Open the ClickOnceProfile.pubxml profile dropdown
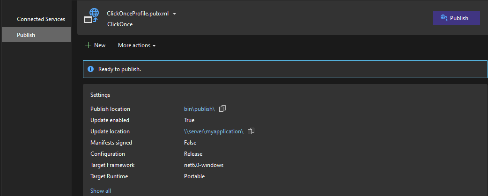 (x=174, y=14)
